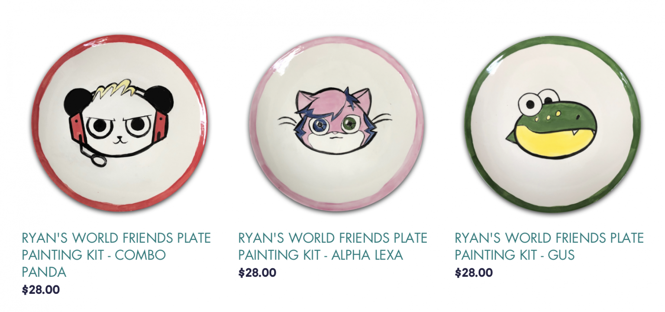Click the ALPHA LEXA text in the title
The height and width of the screenshot is (312, 665).
point(367,255)
